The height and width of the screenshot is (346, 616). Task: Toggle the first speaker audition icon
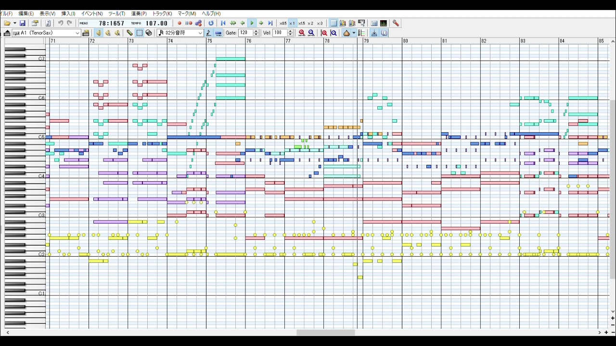pyautogui.click(x=99, y=33)
